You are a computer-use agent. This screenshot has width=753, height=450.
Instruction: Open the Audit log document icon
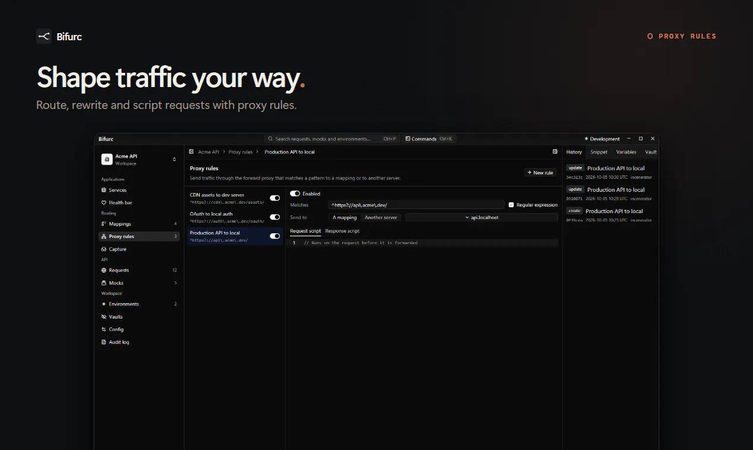[x=104, y=342]
